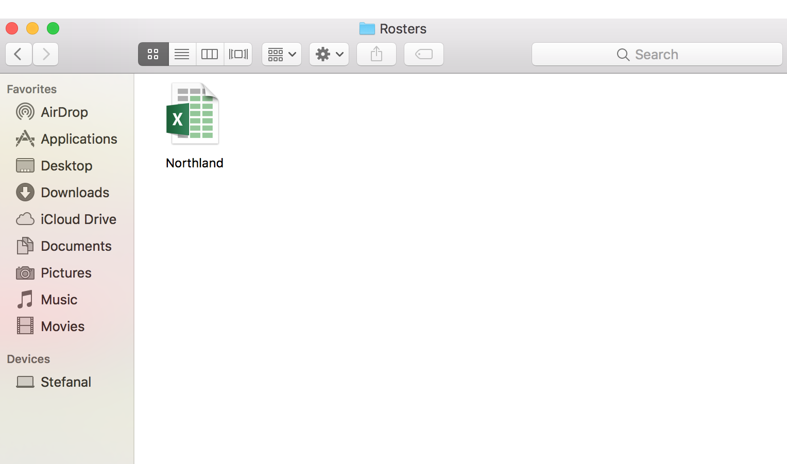The height and width of the screenshot is (464, 787).
Task: Click the iCloud Drive cloud icon
Action: coord(25,219)
